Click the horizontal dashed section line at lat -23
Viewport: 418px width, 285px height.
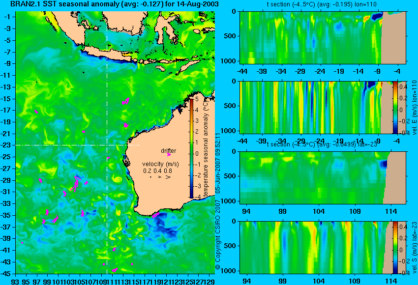point(78,145)
